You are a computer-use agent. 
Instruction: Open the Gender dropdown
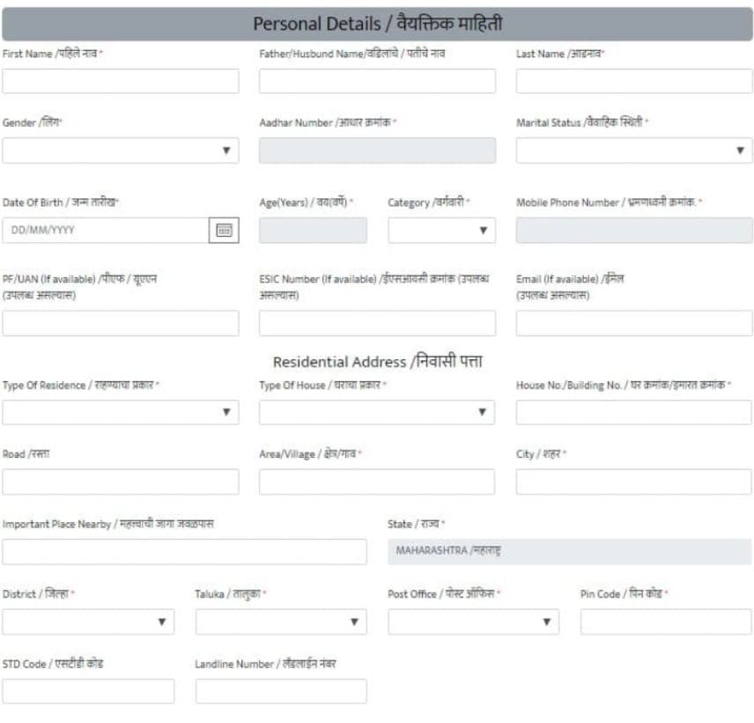point(120,151)
